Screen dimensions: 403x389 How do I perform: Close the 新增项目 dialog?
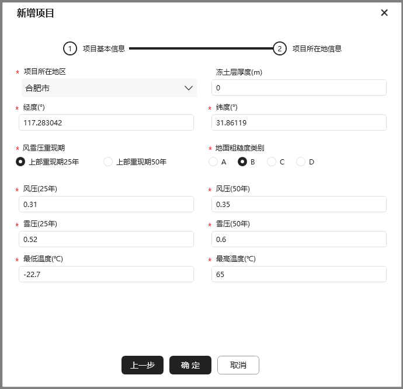point(384,13)
